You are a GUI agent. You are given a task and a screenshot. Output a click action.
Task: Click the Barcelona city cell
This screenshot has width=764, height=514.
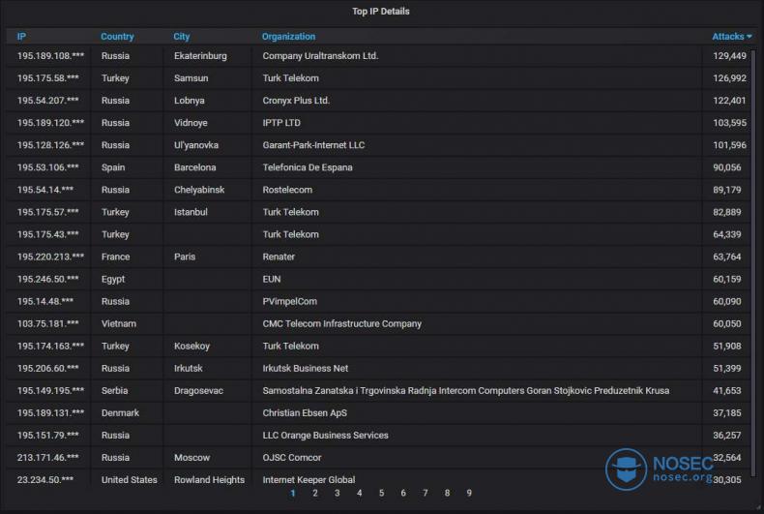(x=195, y=167)
